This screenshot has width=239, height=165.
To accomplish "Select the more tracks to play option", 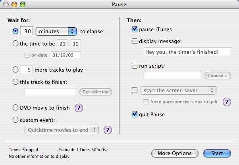I will click(15, 70).
